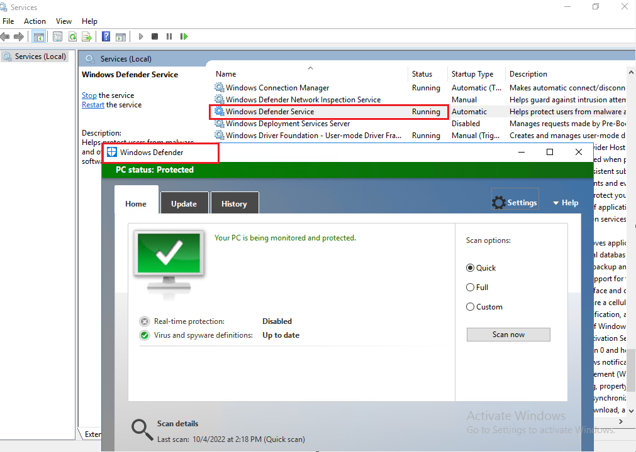Click the Scan details magnifier icon

tap(142, 431)
